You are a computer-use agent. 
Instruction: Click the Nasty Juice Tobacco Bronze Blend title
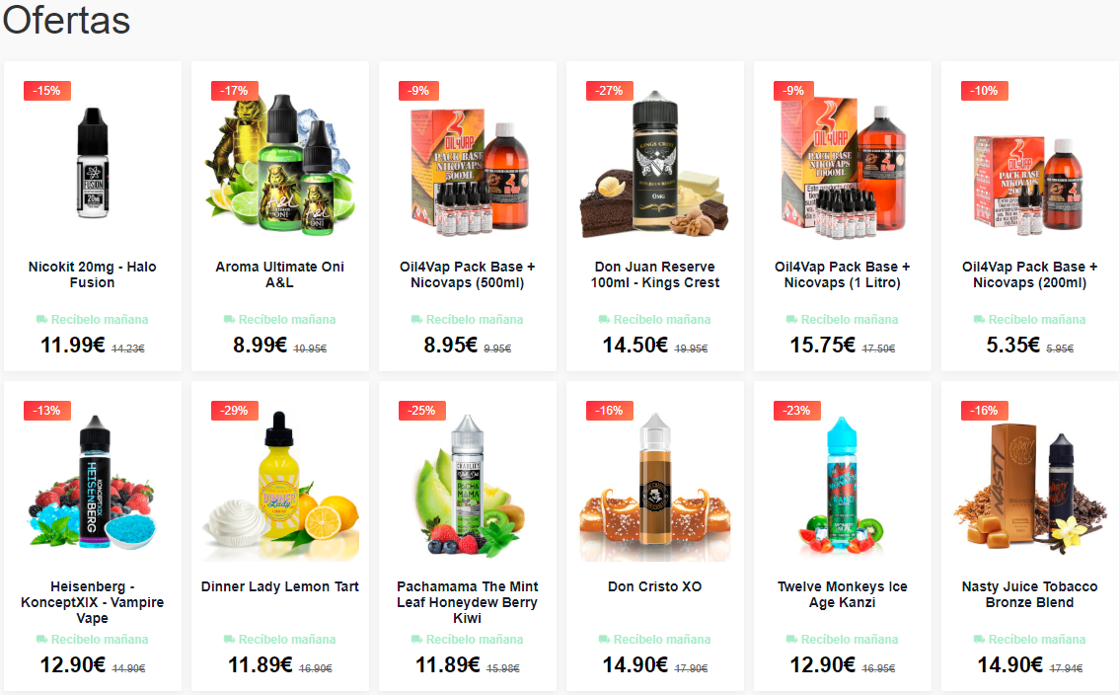pyautogui.click(x=1029, y=594)
